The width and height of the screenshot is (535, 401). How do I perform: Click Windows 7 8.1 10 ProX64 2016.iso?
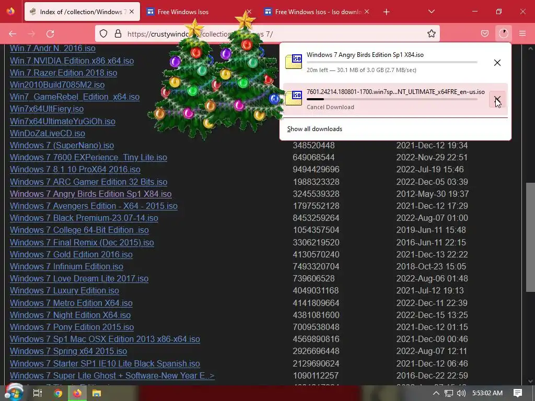75,170
